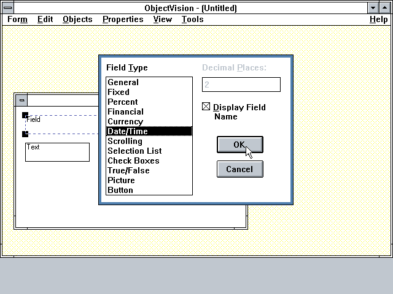Open the Properties menu
The width and height of the screenshot is (393, 294).
click(x=123, y=19)
